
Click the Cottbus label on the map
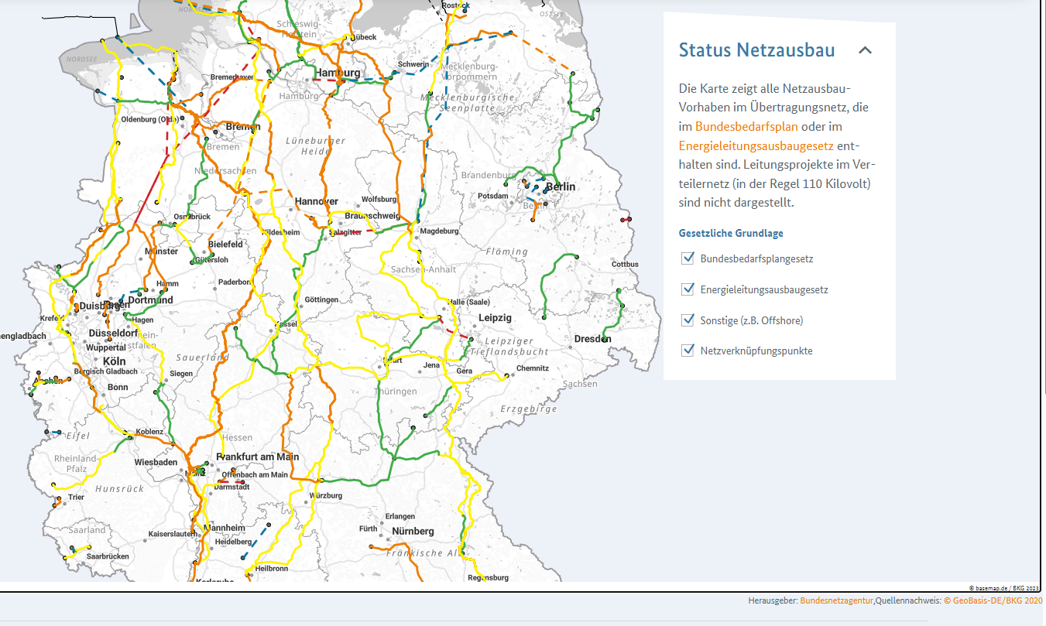coord(625,265)
